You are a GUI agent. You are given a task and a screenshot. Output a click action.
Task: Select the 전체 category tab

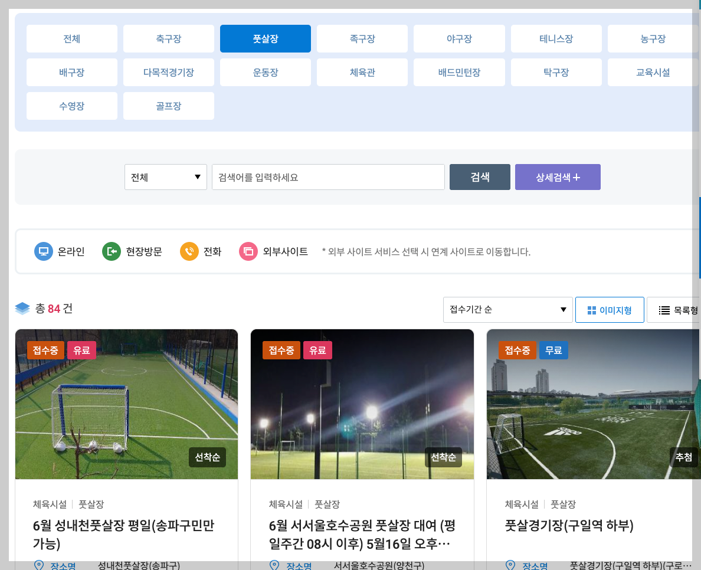click(71, 38)
